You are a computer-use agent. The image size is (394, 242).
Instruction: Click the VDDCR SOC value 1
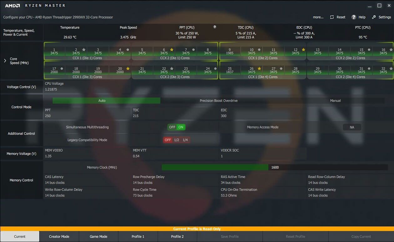pos(222,156)
